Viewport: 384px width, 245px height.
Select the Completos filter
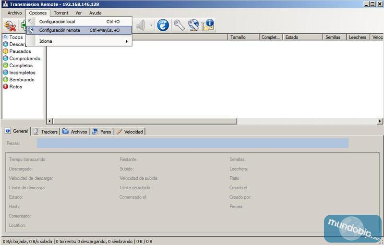coord(21,66)
